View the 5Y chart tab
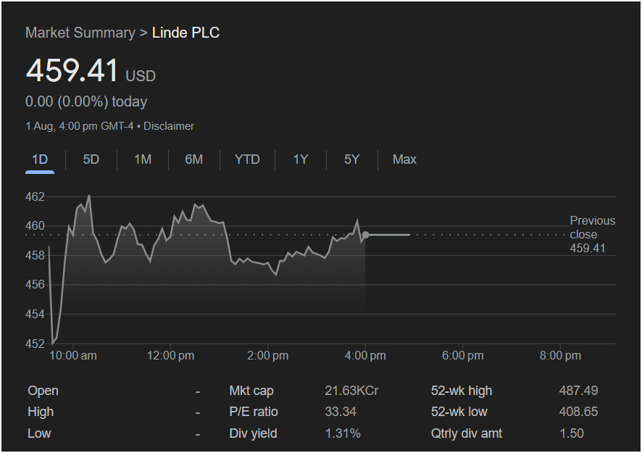 pos(352,159)
